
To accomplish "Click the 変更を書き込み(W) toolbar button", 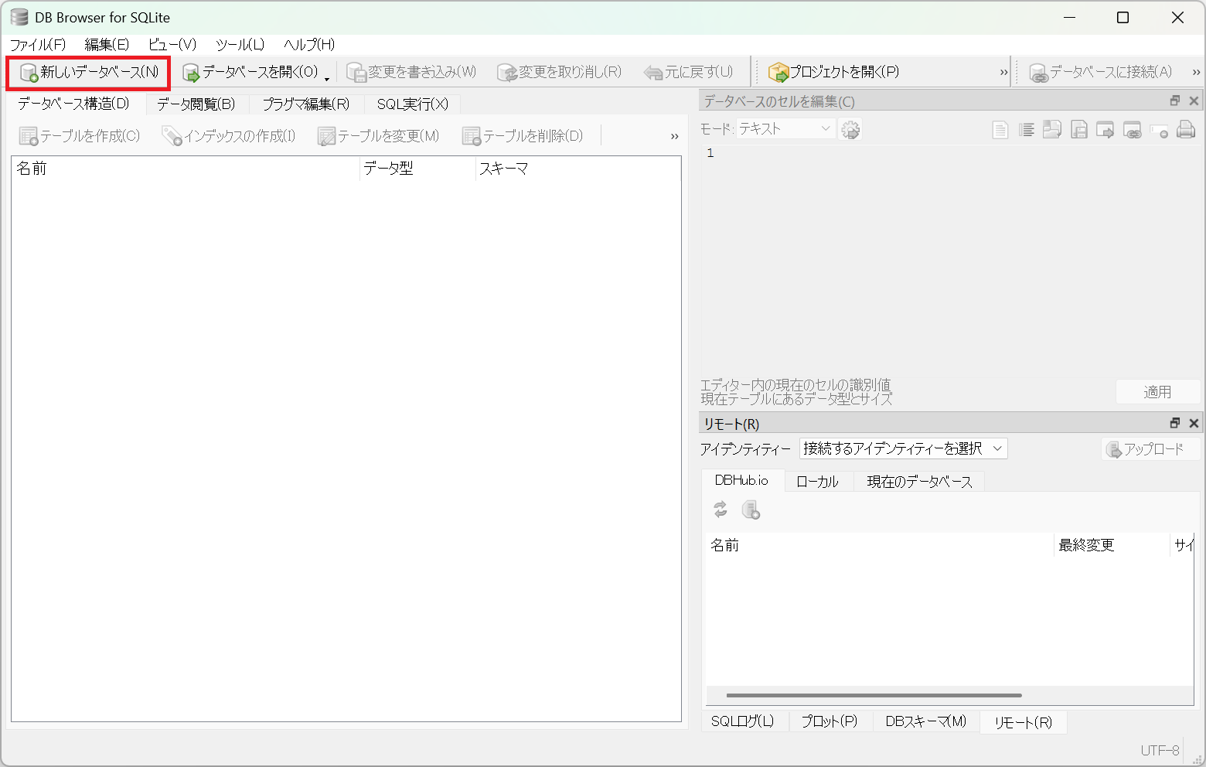I will [x=411, y=73].
